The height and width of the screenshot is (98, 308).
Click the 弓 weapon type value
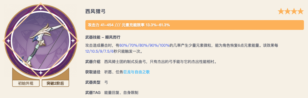click(x=106, y=83)
